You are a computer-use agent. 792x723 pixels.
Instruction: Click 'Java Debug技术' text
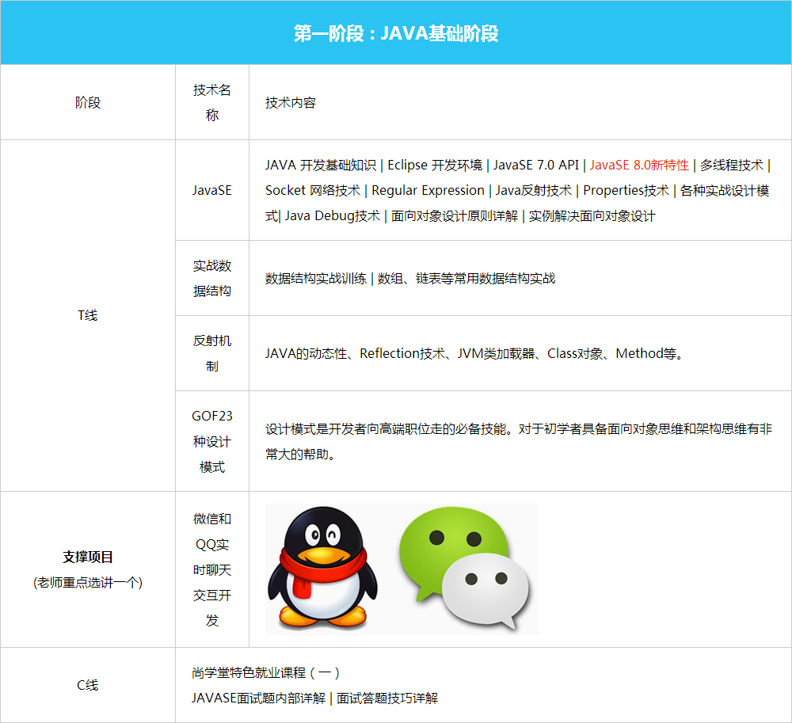point(333,216)
